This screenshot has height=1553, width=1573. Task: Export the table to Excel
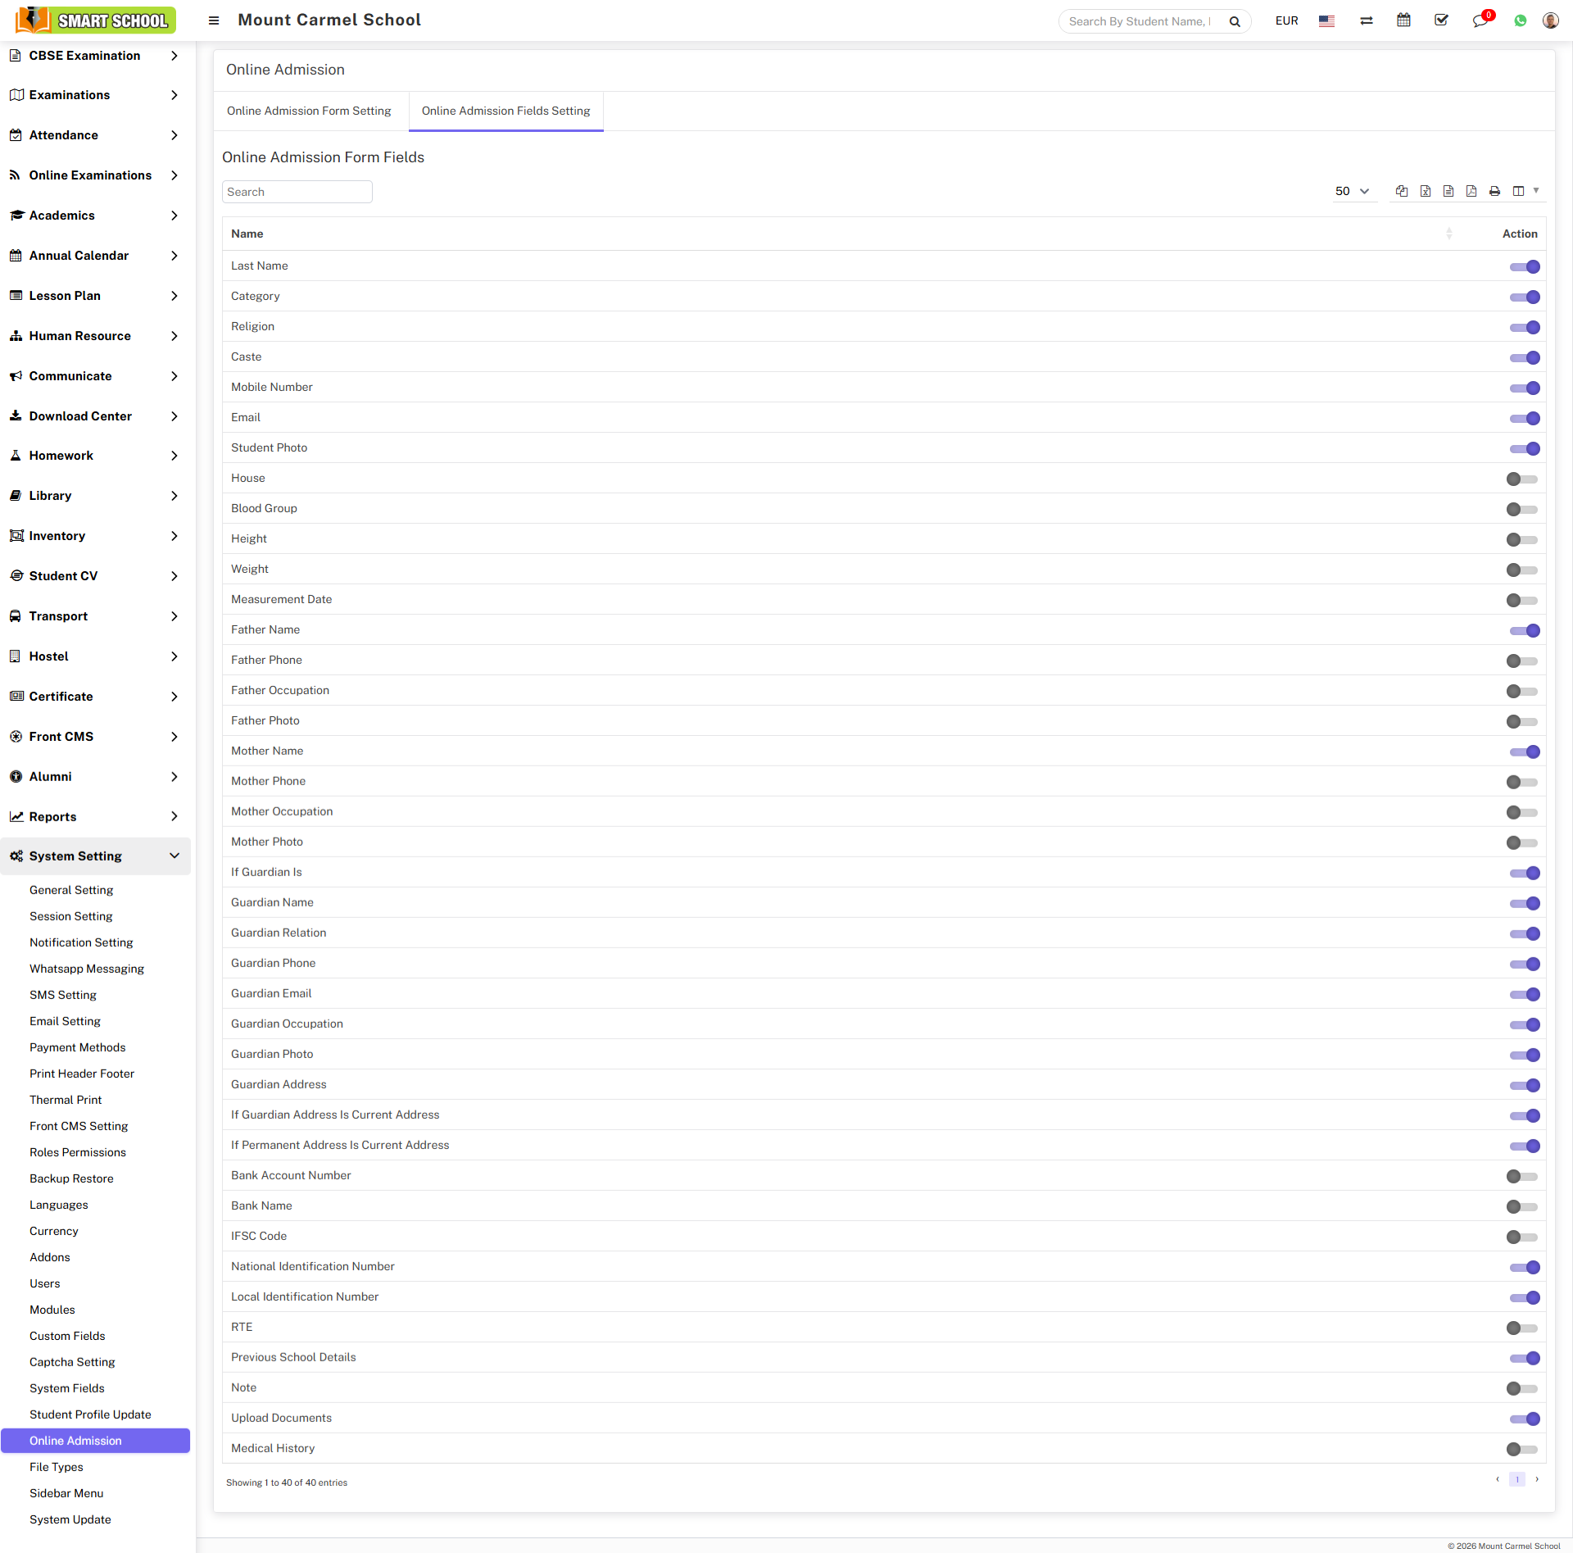pyautogui.click(x=1426, y=191)
